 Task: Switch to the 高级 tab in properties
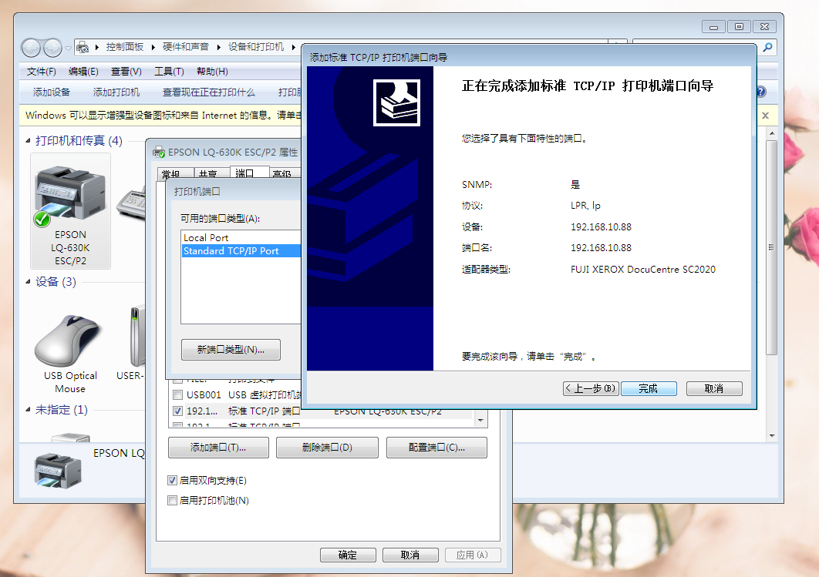tap(285, 174)
